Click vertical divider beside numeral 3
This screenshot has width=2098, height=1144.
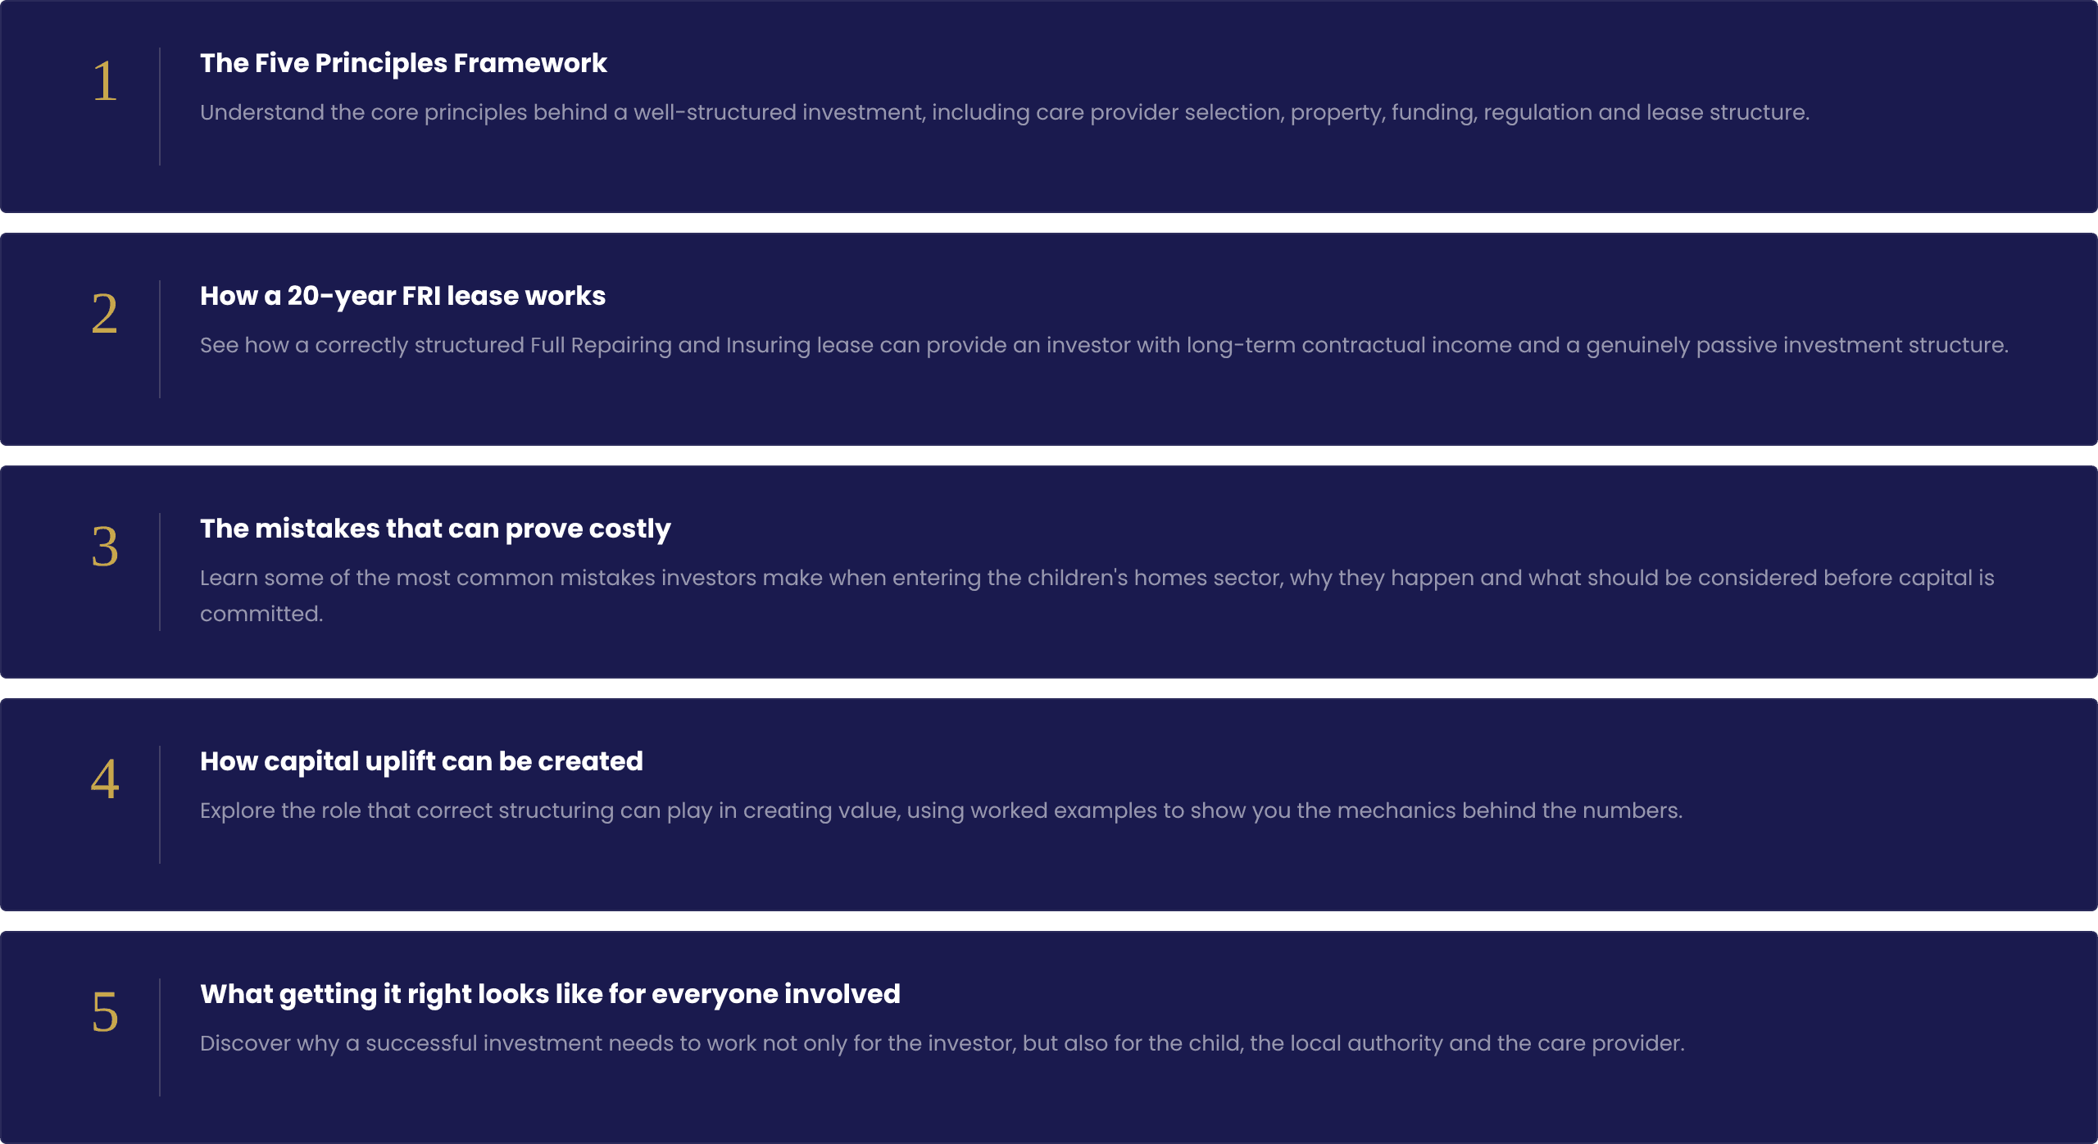click(x=160, y=572)
